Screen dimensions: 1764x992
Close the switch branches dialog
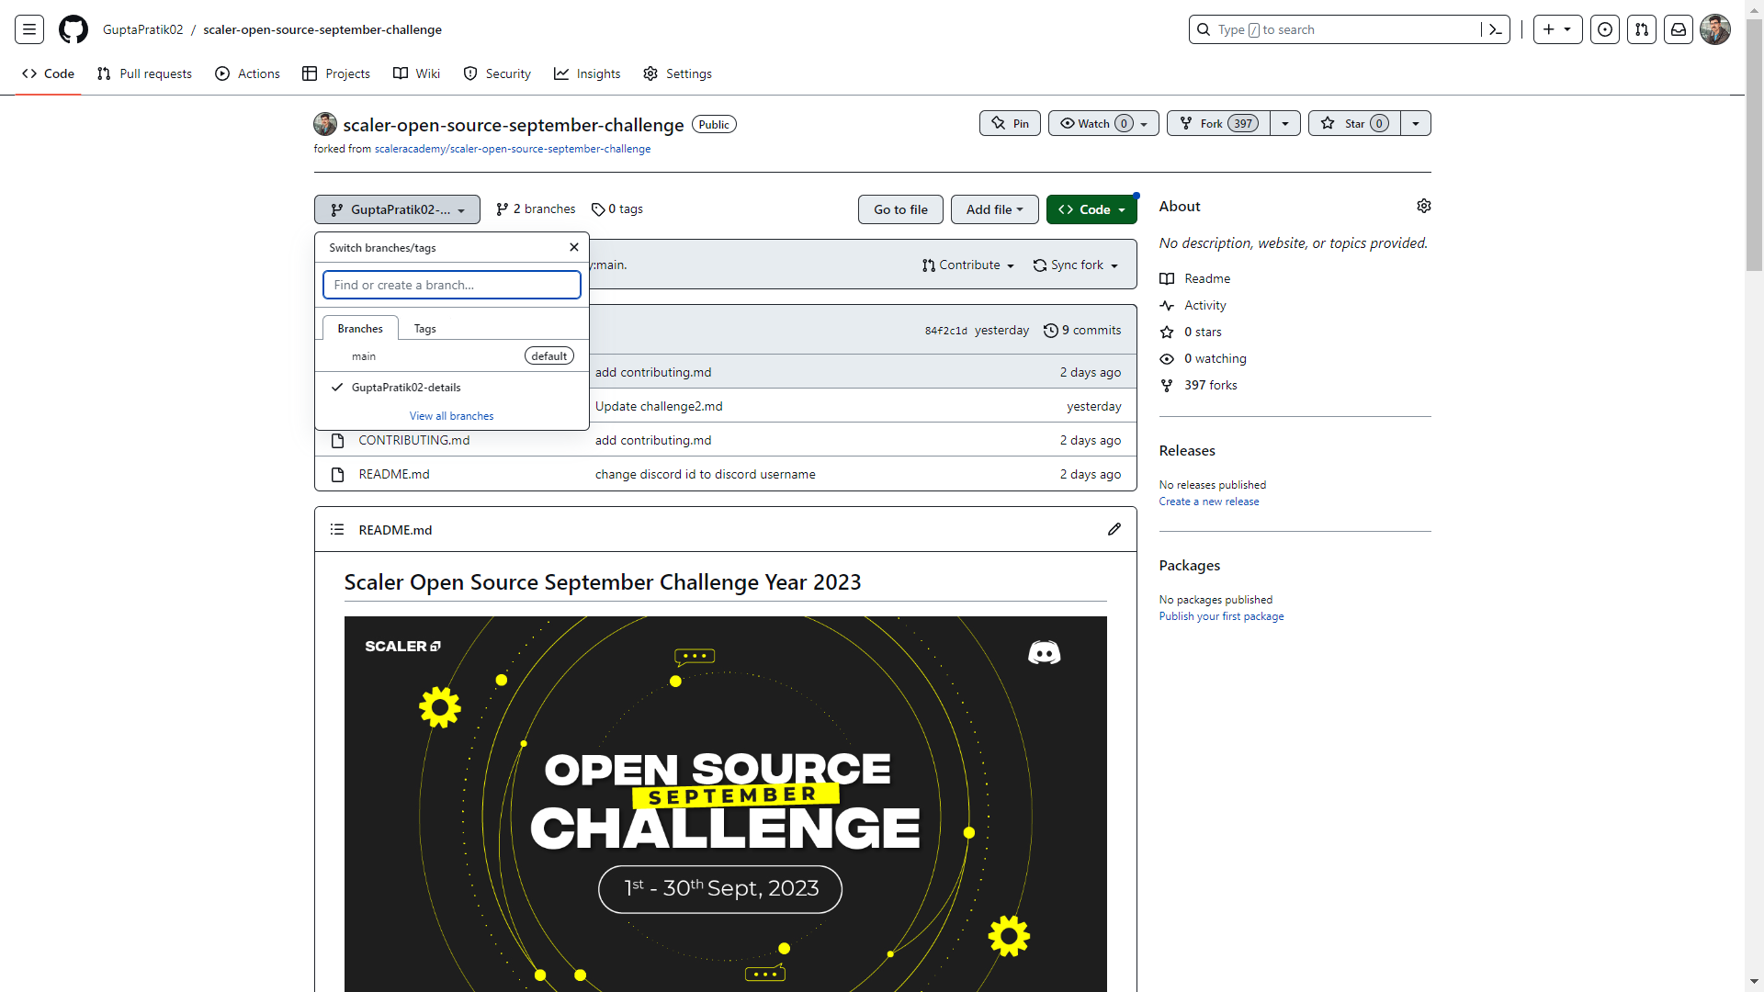tap(574, 247)
